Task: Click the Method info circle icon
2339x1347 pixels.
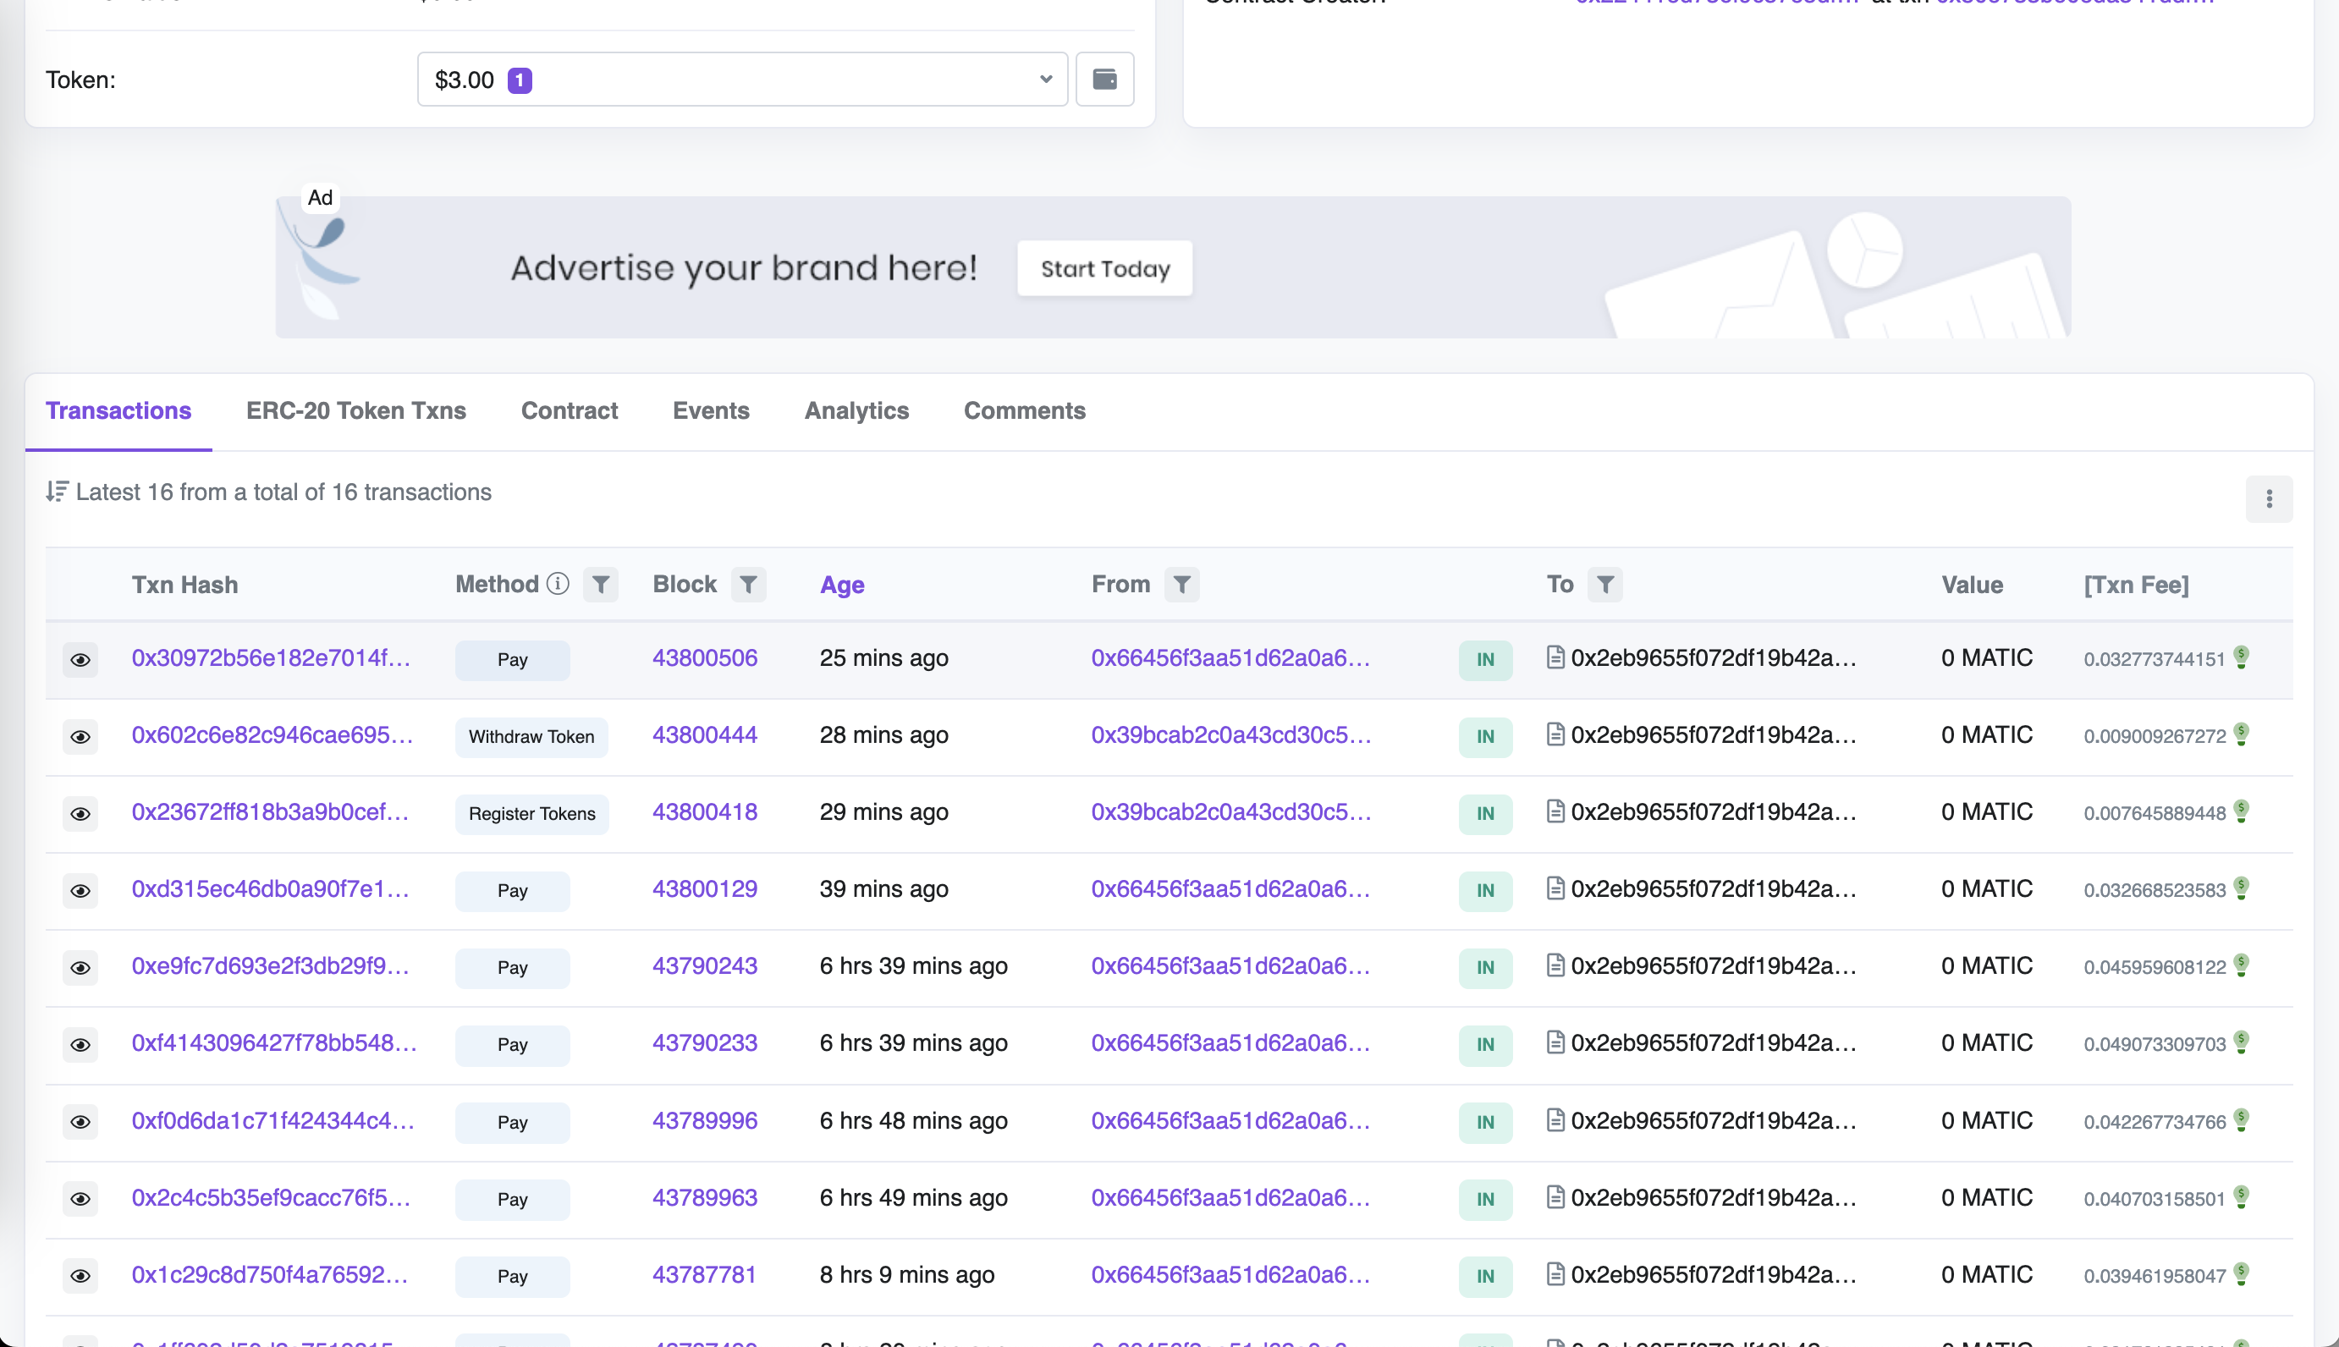Action: click(558, 584)
